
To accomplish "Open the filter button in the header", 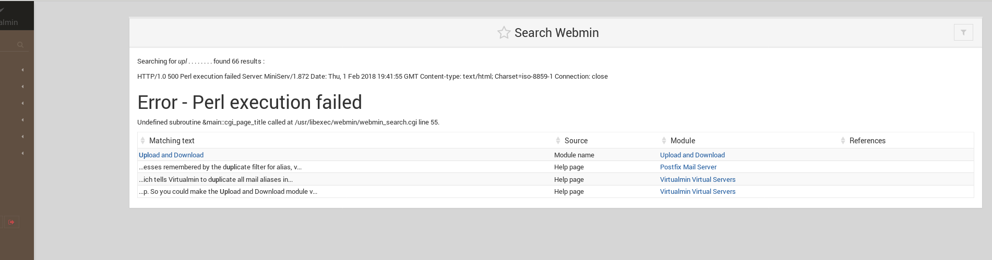I will (963, 32).
